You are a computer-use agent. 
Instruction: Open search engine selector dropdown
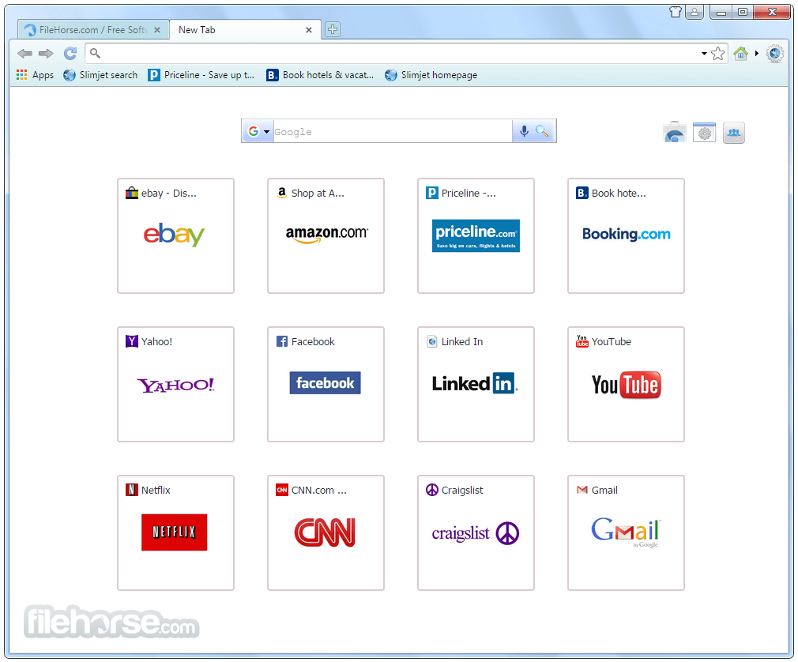258,131
